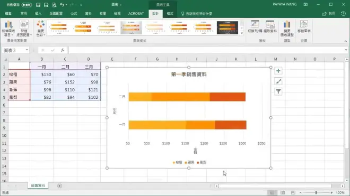Toggle the AutoSave switch
Viewport: 350px width, 196px height.
(x=27, y=5)
